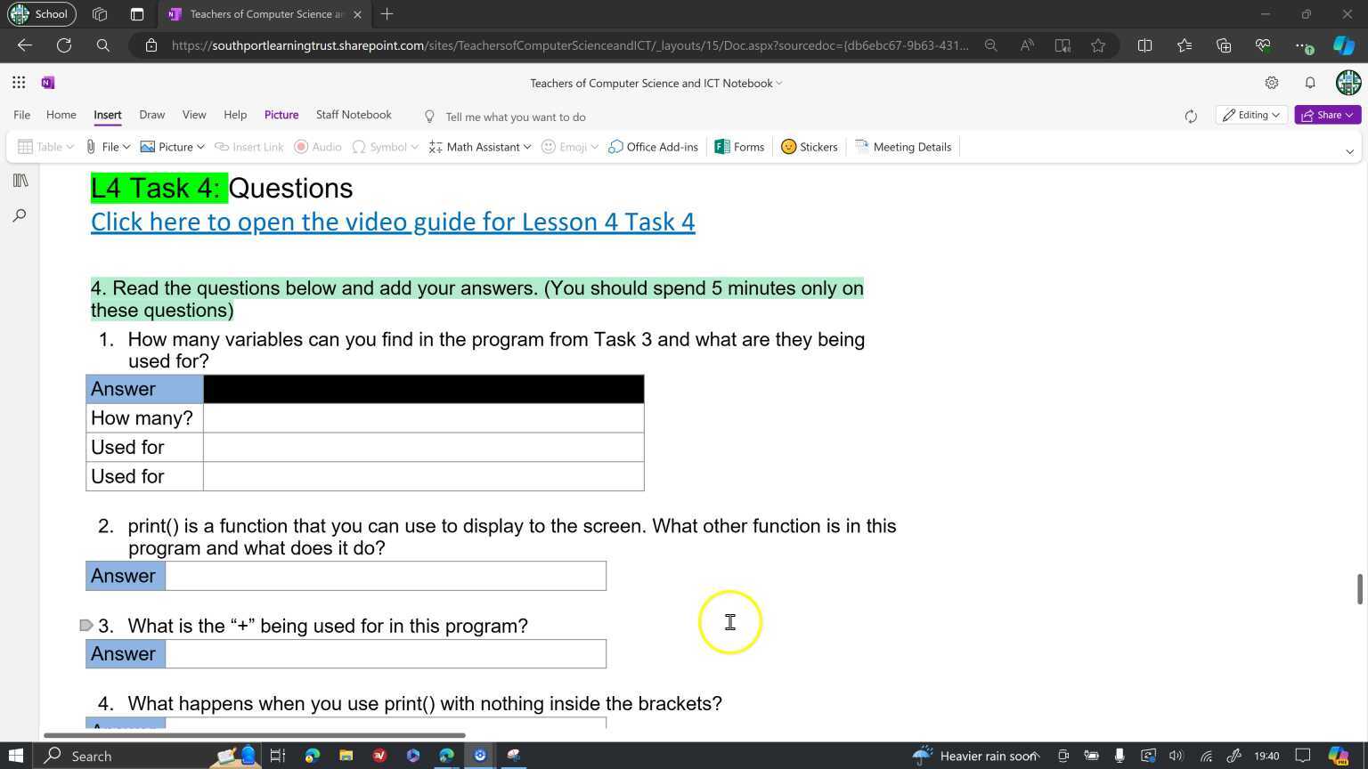This screenshot has width=1368, height=769.
Task: Click inside the Answer box for question 2
Action: click(x=385, y=576)
